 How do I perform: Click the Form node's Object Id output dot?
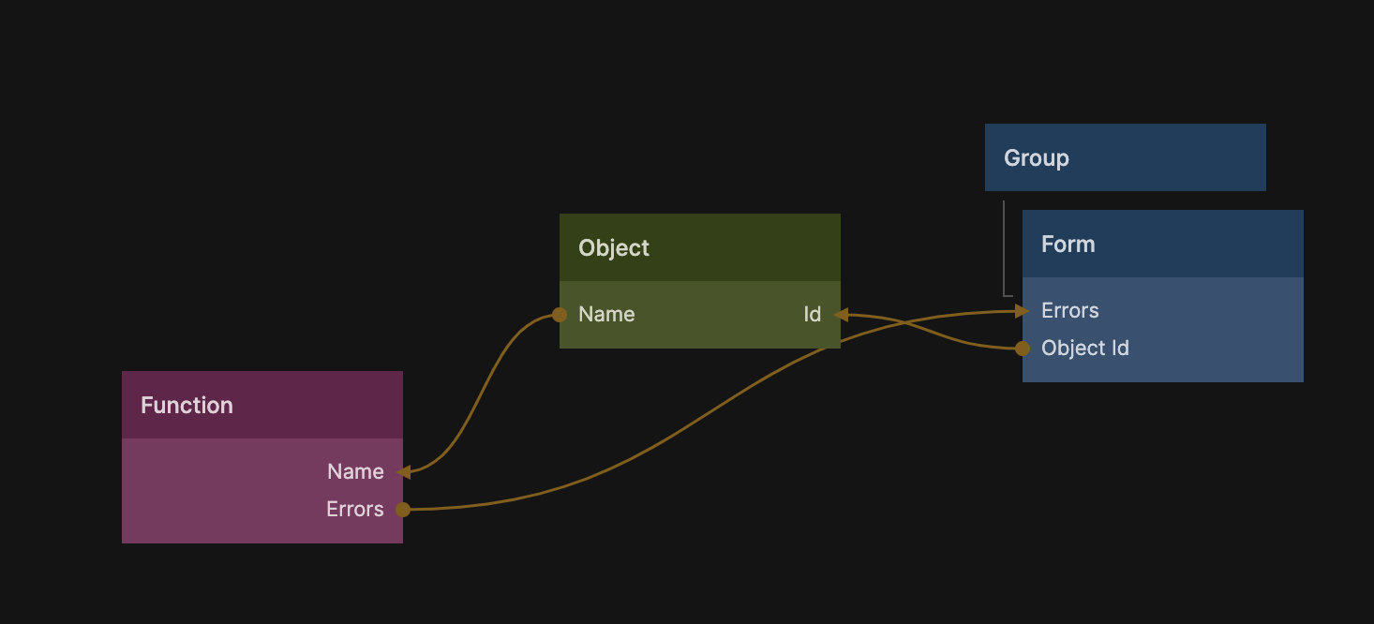point(1023,349)
